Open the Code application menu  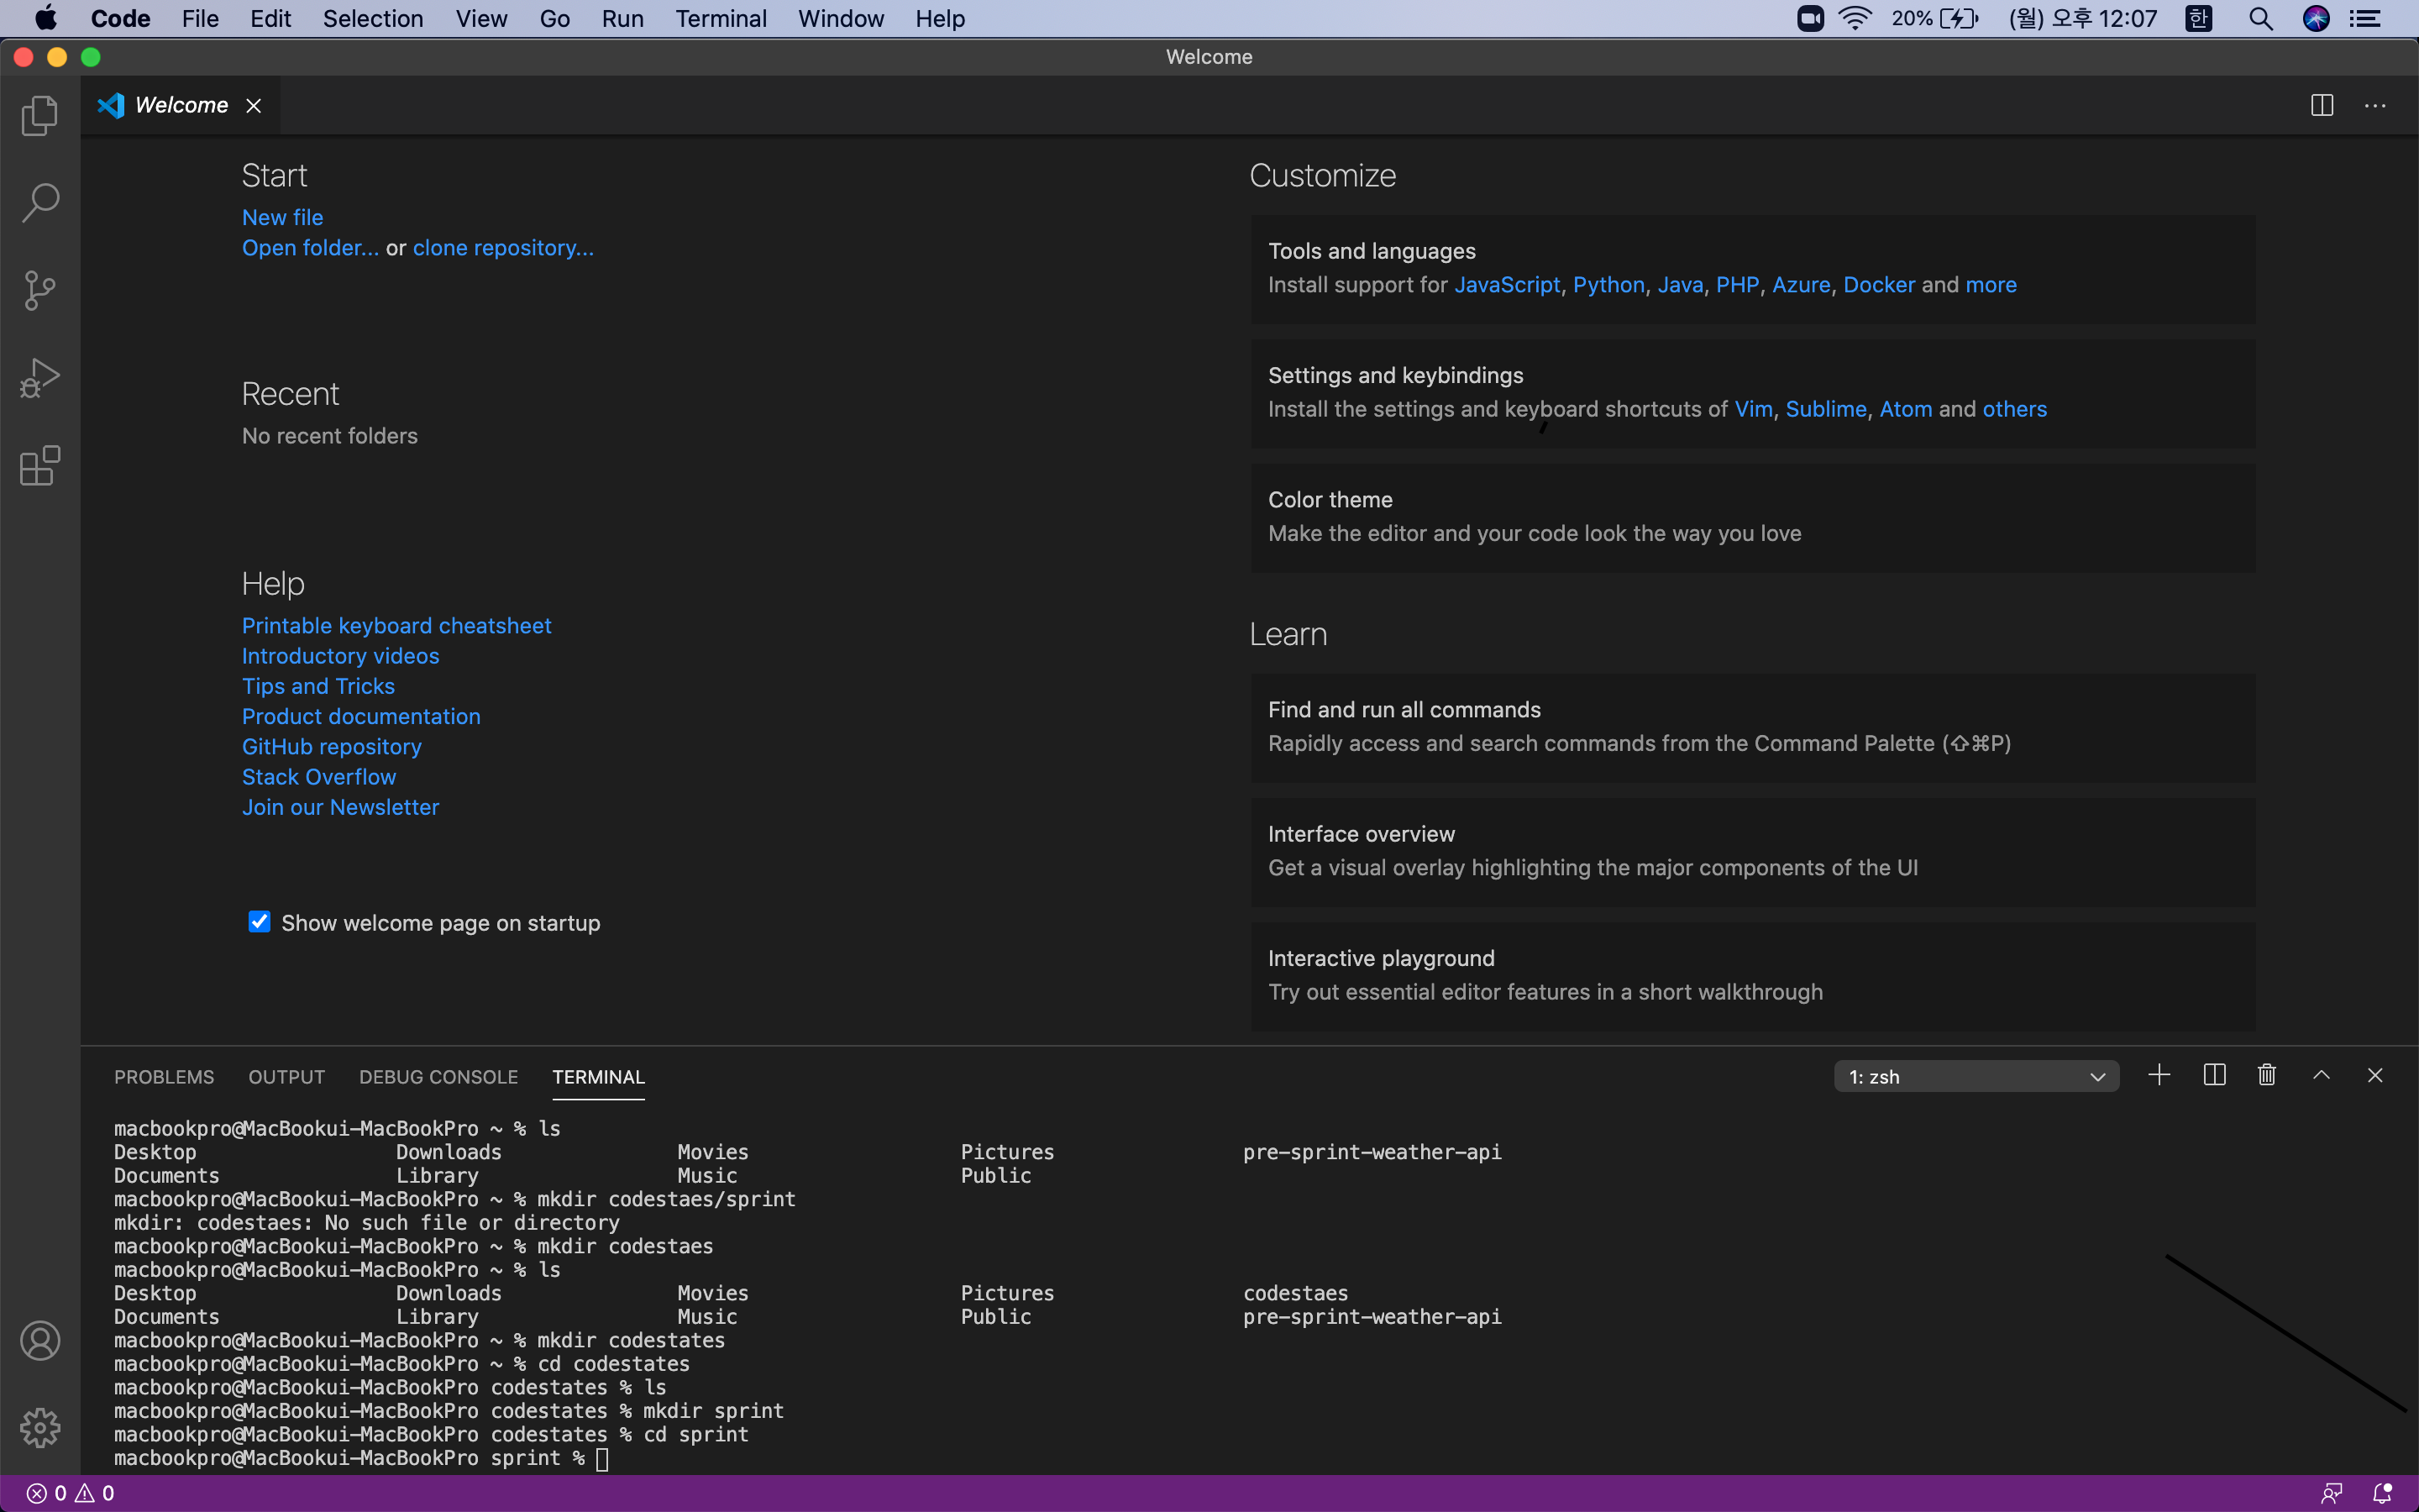click(x=120, y=19)
